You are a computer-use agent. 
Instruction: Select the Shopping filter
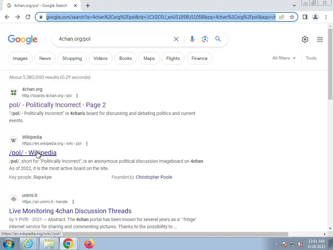72,58
